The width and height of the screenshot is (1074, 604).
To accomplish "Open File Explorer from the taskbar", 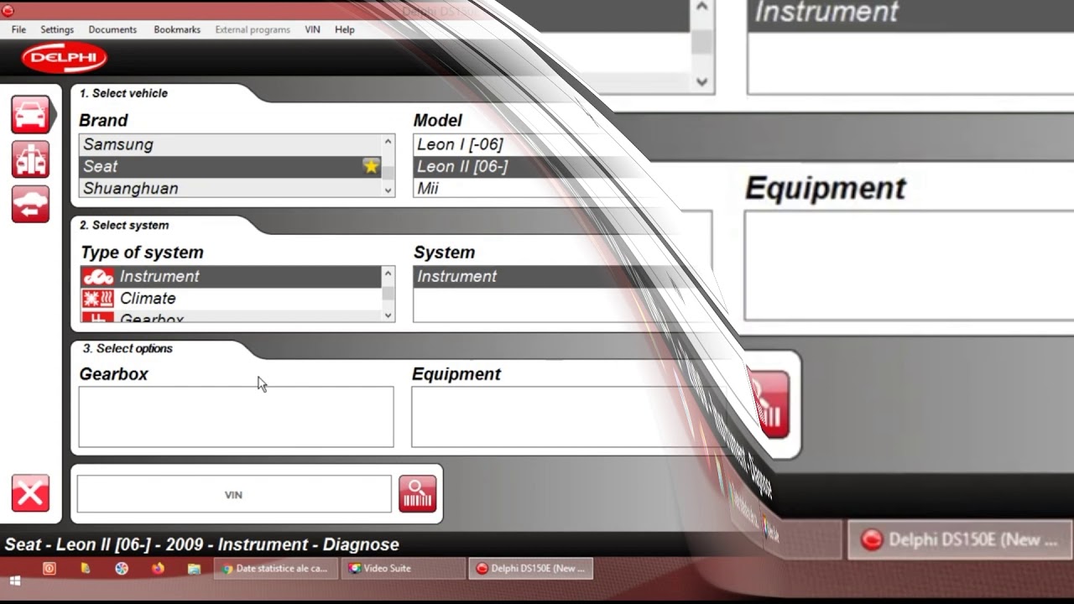I will [194, 569].
